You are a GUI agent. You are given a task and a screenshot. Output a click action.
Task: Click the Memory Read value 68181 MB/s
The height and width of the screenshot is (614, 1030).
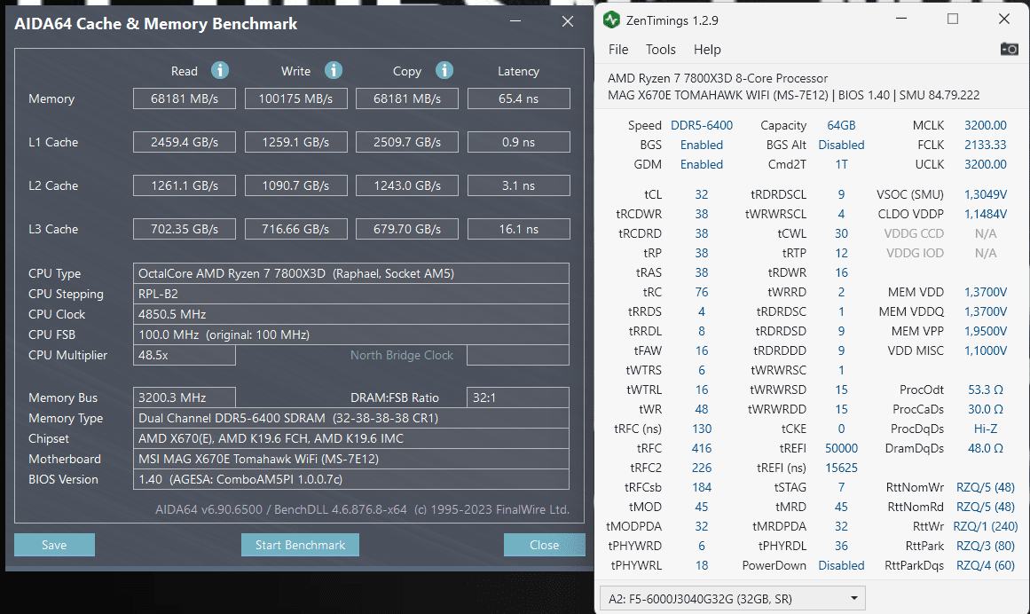click(x=185, y=98)
